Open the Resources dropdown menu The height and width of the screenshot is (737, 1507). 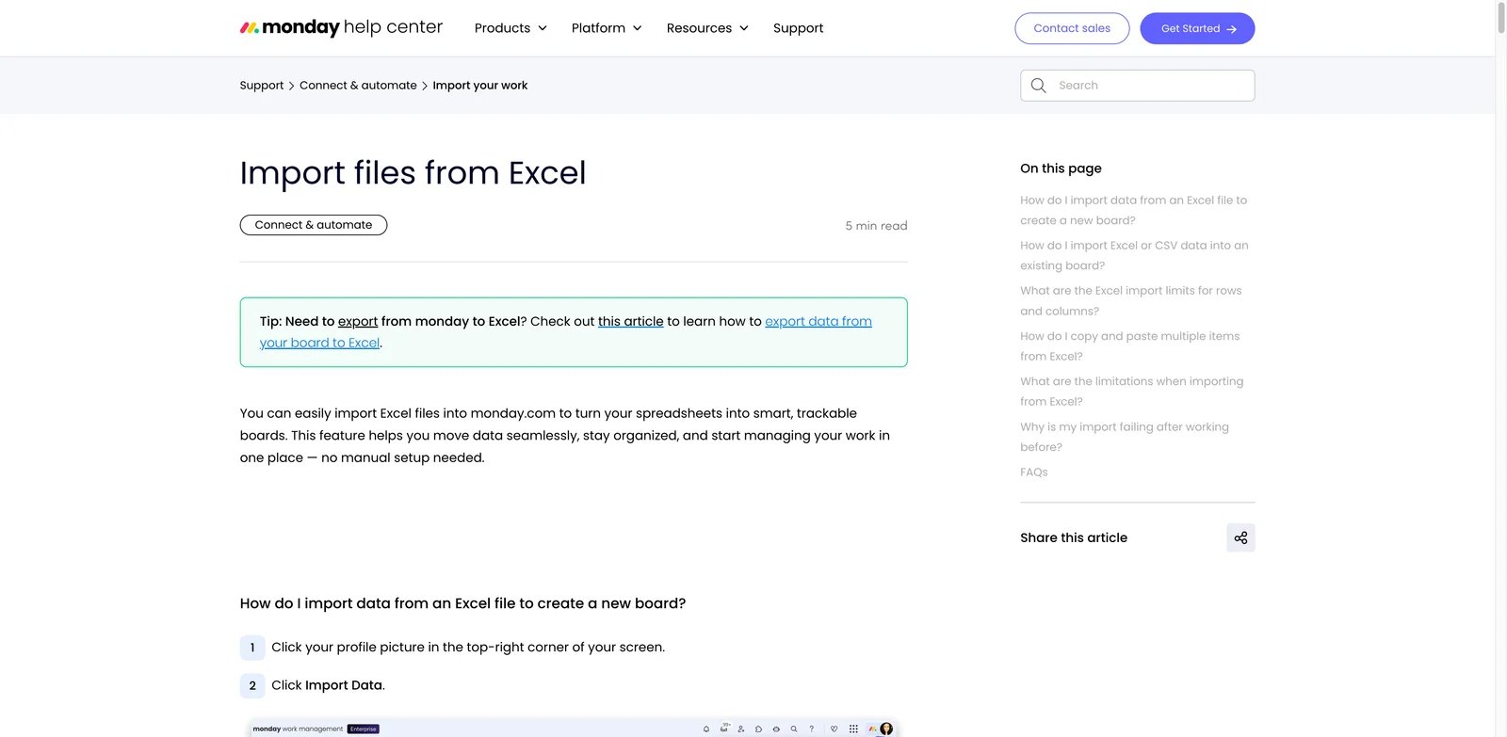coord(707,28)
